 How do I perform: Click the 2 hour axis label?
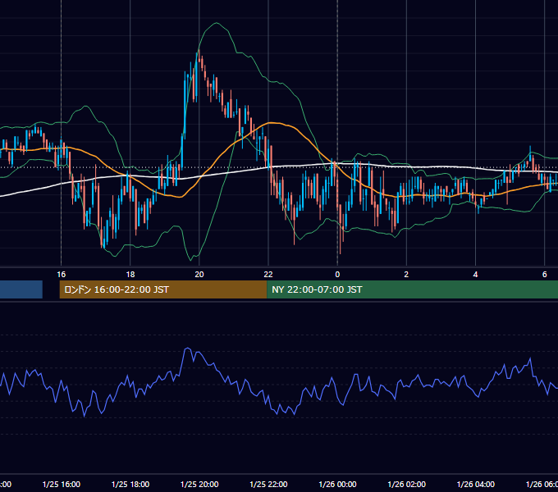pos(406,275)
